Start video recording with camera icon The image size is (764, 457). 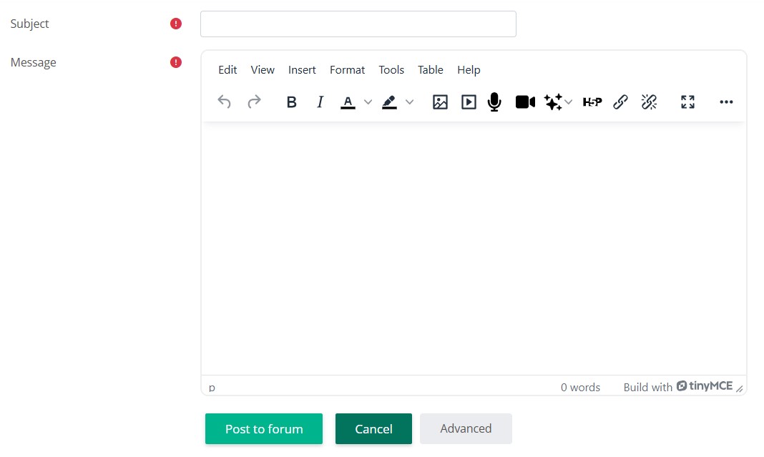point(525,102)
